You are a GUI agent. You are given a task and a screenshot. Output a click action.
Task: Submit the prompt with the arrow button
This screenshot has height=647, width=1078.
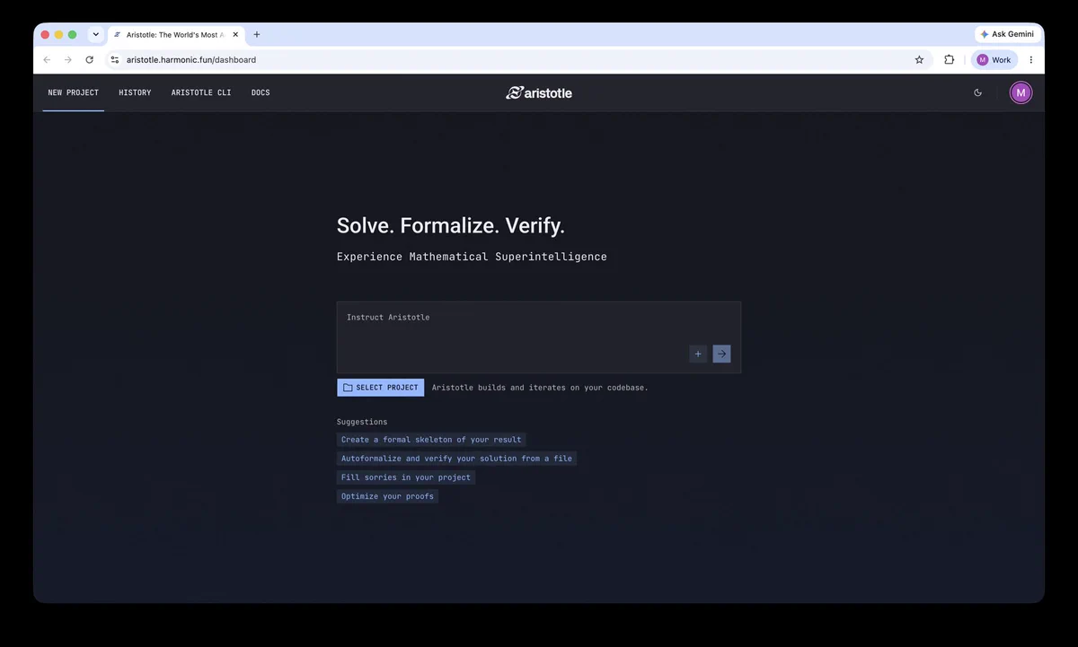(x=721, y=354)
